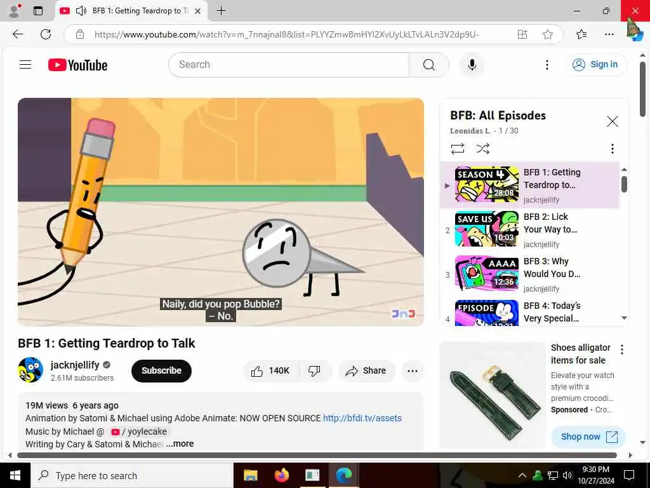Viewport: 650px width, 488px height.
Task: Open tab actions menu icon
Action: pos(38,11)
